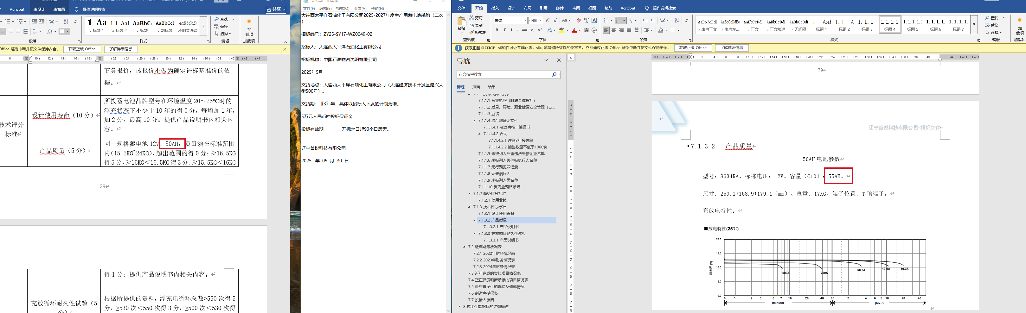Close the warning bar in left window

pyautogui.click(x=285, y=49)
